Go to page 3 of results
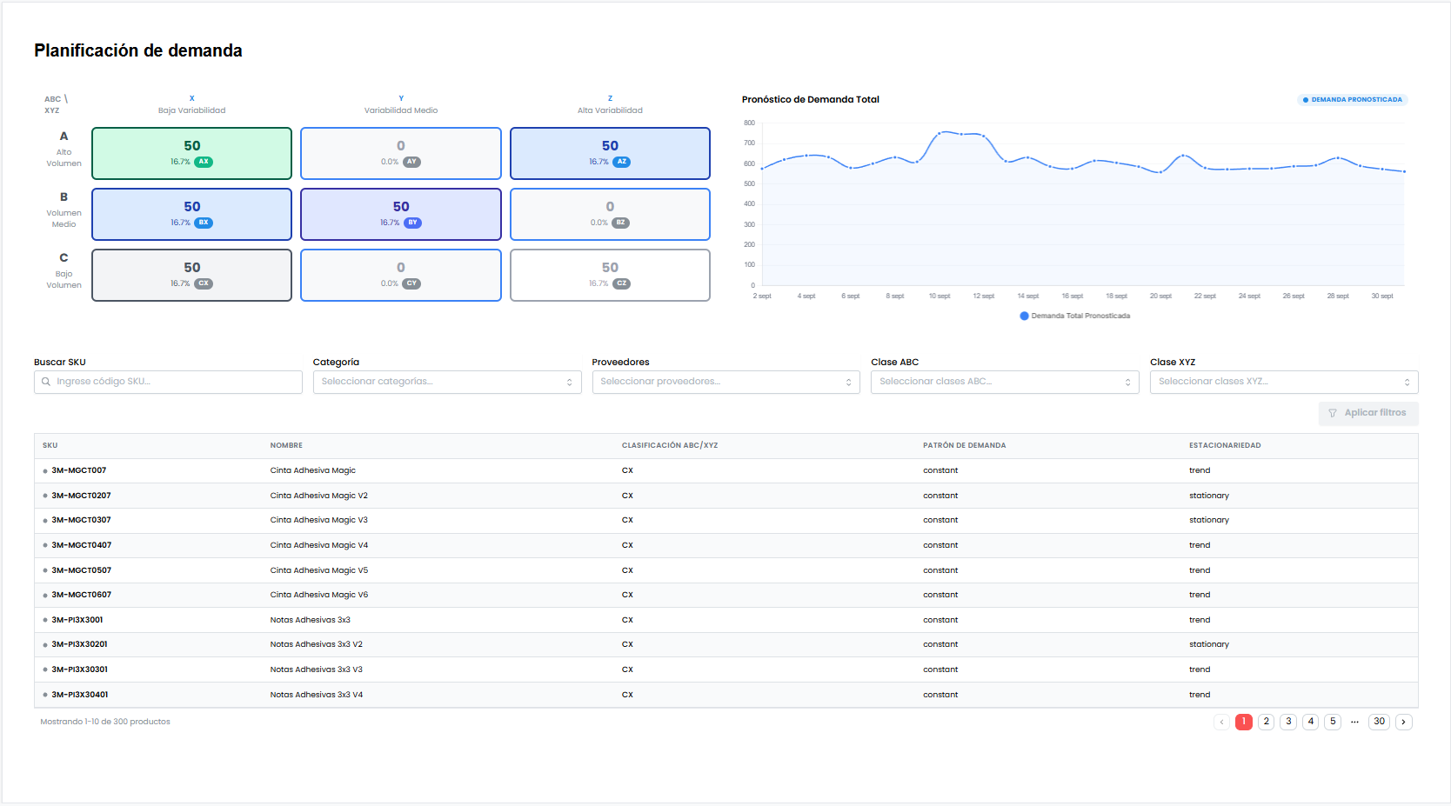 (1288, 722)
